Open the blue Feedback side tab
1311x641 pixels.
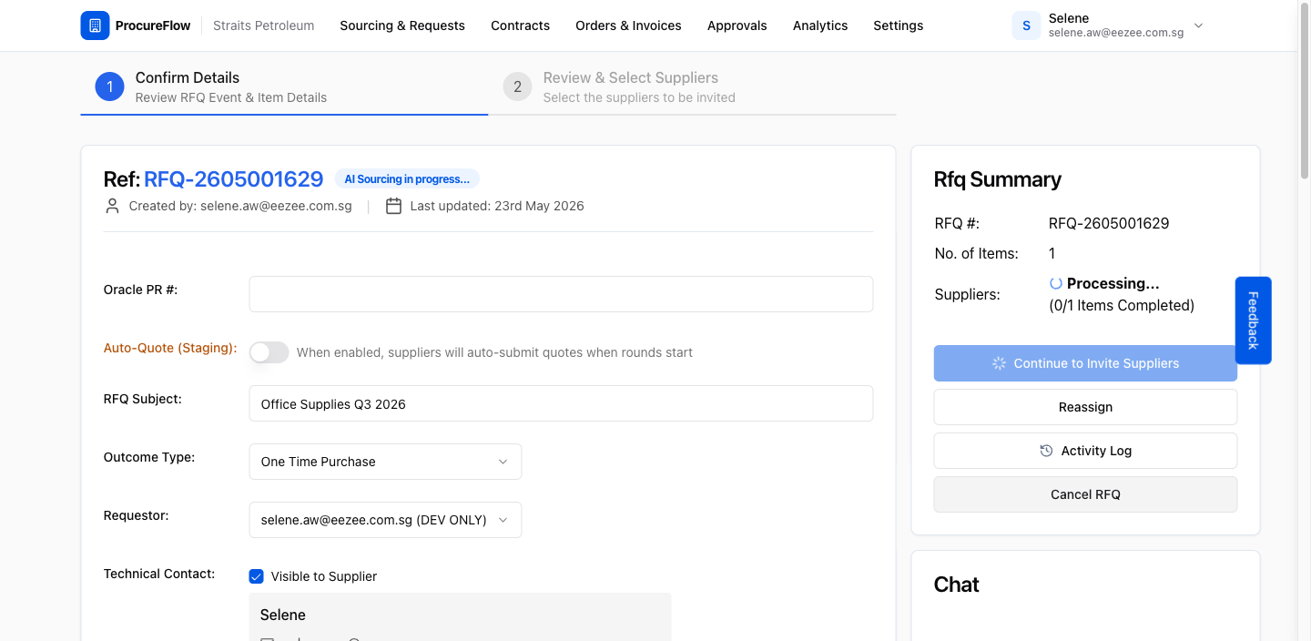coord(1253,320)
